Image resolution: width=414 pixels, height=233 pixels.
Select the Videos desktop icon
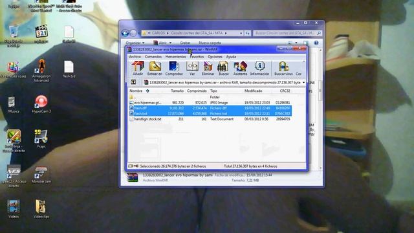coord(14,208)
